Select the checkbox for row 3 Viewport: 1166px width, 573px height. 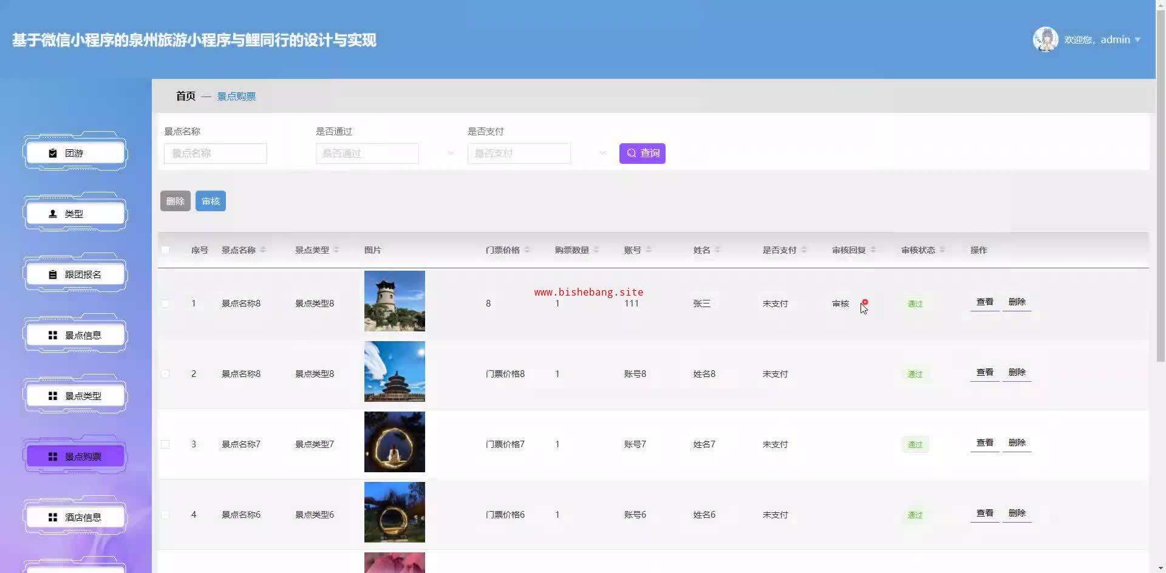[x=165, y=444]
